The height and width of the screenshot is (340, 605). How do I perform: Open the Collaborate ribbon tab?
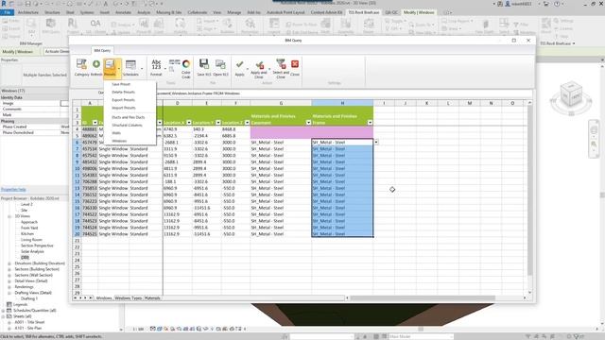pos(198,12)
